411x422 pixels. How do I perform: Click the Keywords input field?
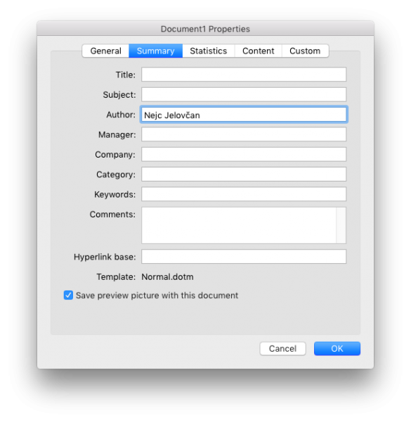pyautogui.click(x=244, y=194)
